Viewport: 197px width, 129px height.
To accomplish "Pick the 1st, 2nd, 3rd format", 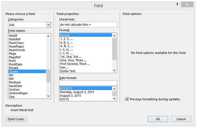I will 70,57.
